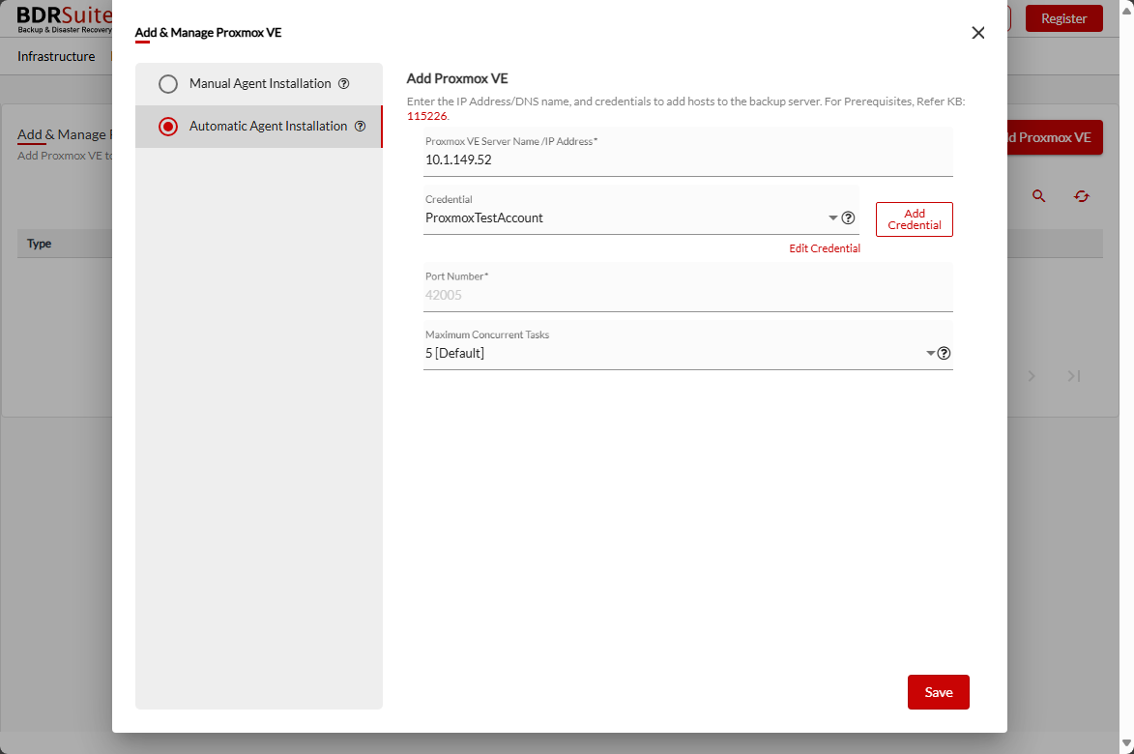Click the BDRSuite logo
This screenshot has height=754, width=1134.
(x=55, y=17)
